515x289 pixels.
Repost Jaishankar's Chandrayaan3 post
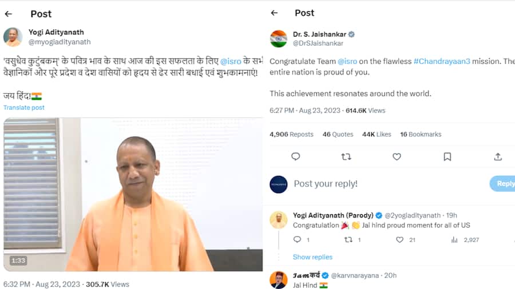pyautogui.click(x=346, y=156)
